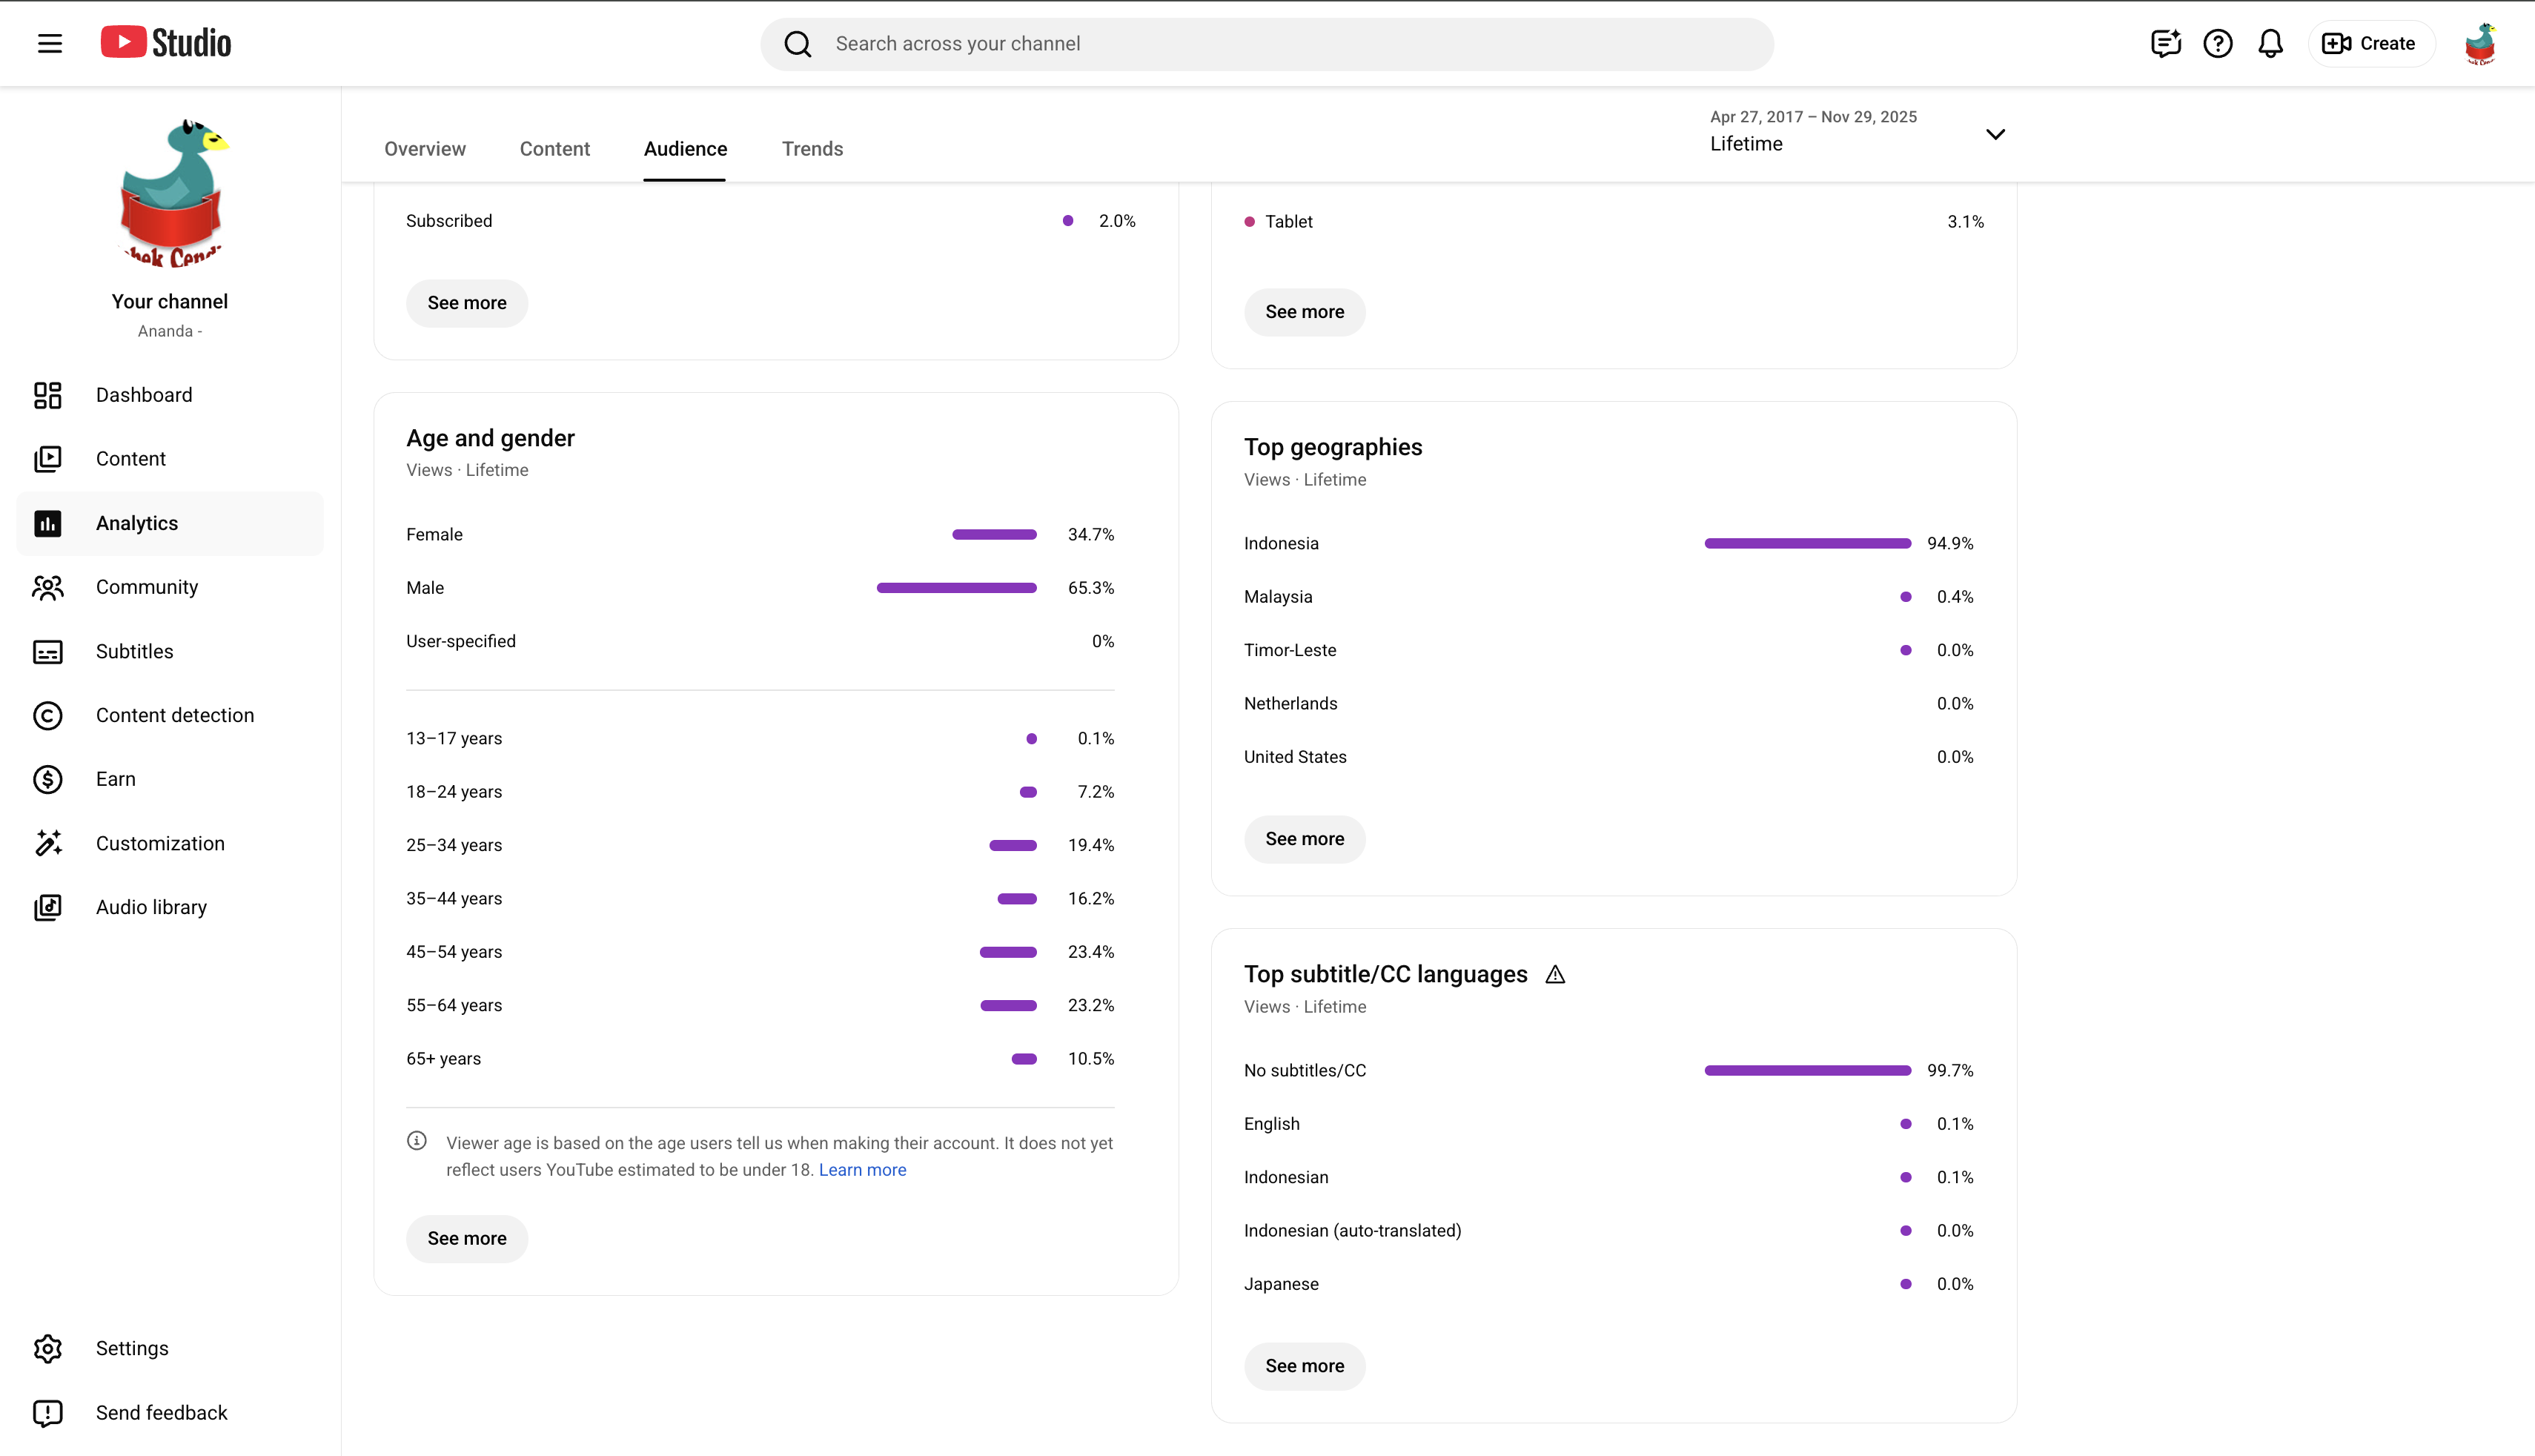The height and width of the screenshot is (1456, 2535).
Task: Open the feedback comments icon in header
Action: [2165, 43]
